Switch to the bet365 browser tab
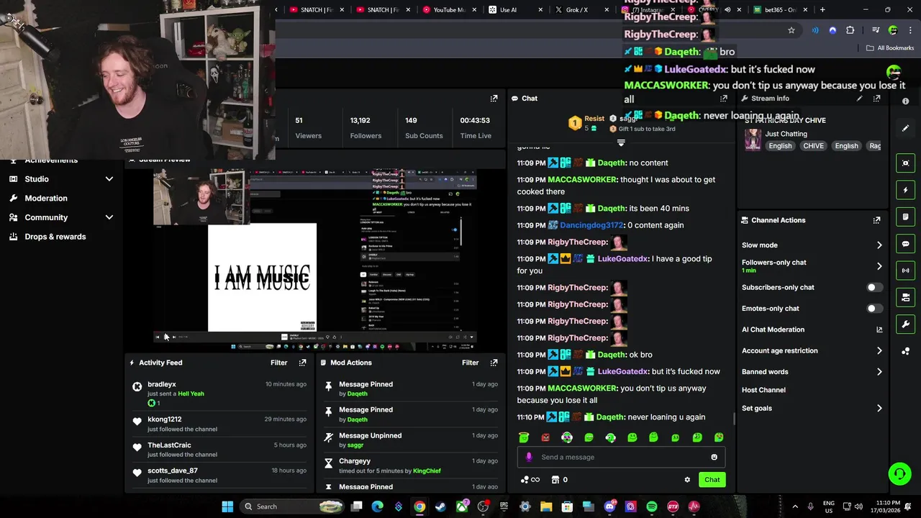 [x=779, y=10]
